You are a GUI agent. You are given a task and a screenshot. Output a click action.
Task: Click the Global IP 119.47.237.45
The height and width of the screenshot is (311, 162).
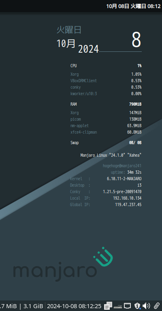tap(128, 204)
